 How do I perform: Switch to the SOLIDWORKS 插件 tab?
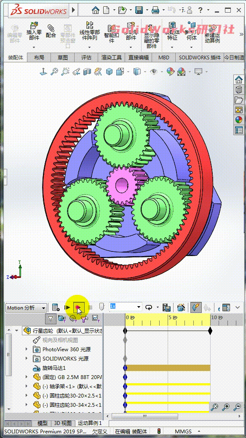click(200, 58)
